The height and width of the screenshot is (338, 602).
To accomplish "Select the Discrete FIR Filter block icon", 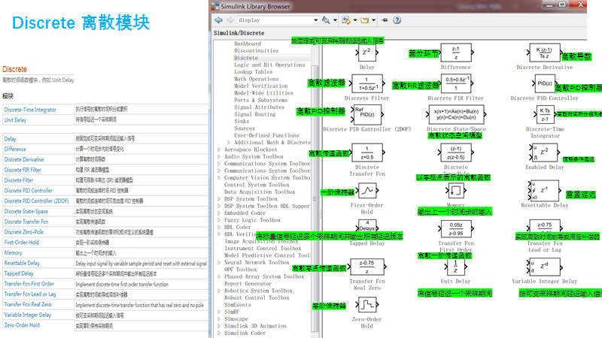I will 456,83.
